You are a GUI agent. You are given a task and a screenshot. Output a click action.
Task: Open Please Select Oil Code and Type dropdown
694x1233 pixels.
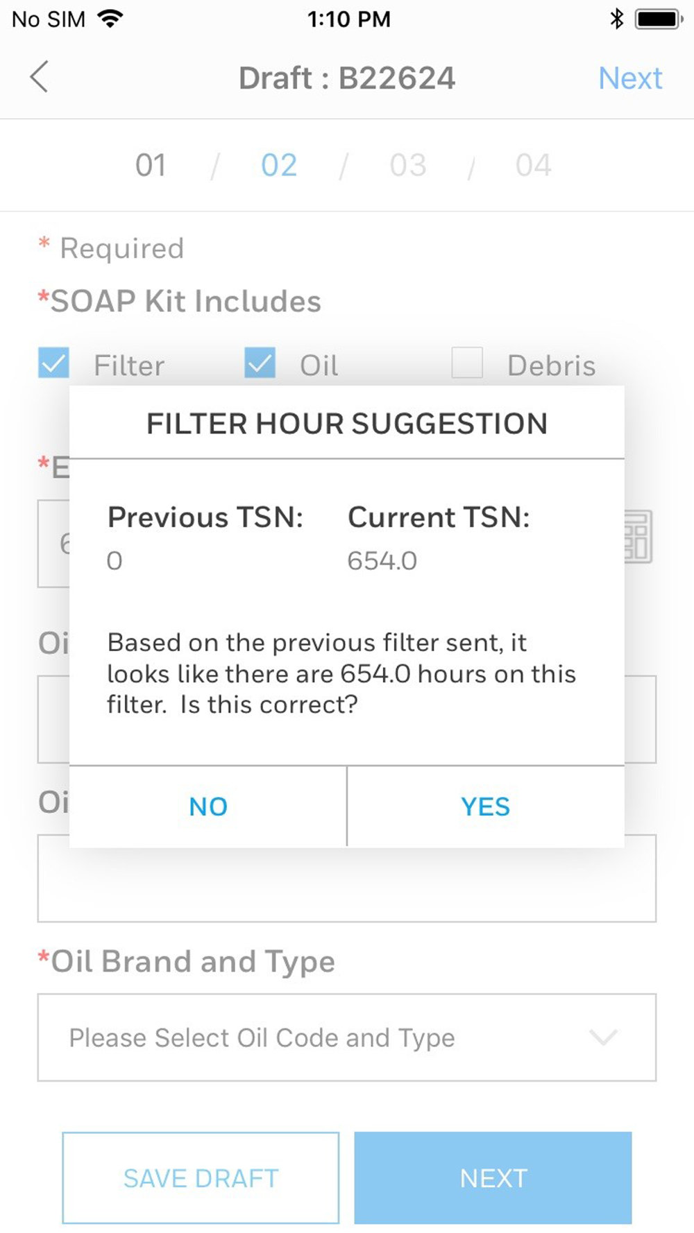coord(347,1037)
